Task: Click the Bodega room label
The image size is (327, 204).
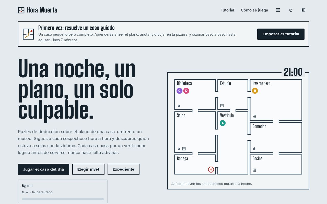Action: (x=182, y=159)
